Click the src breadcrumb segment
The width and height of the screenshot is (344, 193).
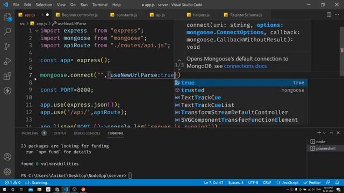point(22,24)
